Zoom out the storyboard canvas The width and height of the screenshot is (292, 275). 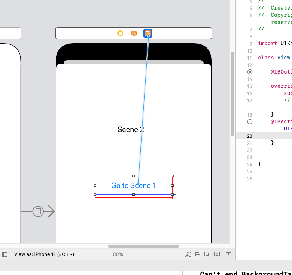[x=101, y=254]
